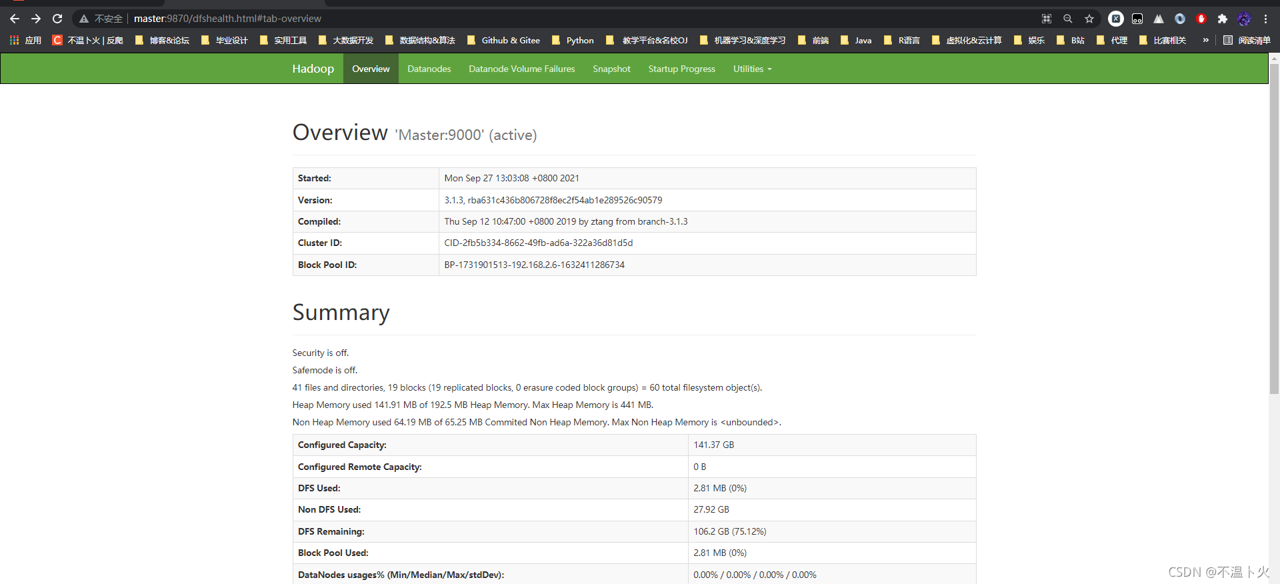Open the blue ring extension icon
The height and width of the screenshot is (584, 1280).
pyautogui.click(x=1180, y=19)
